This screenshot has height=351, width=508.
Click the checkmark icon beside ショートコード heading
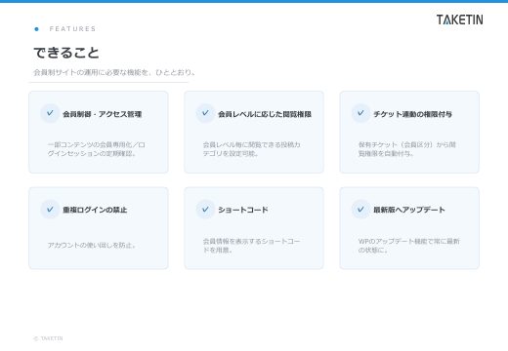tap(205, 210)
